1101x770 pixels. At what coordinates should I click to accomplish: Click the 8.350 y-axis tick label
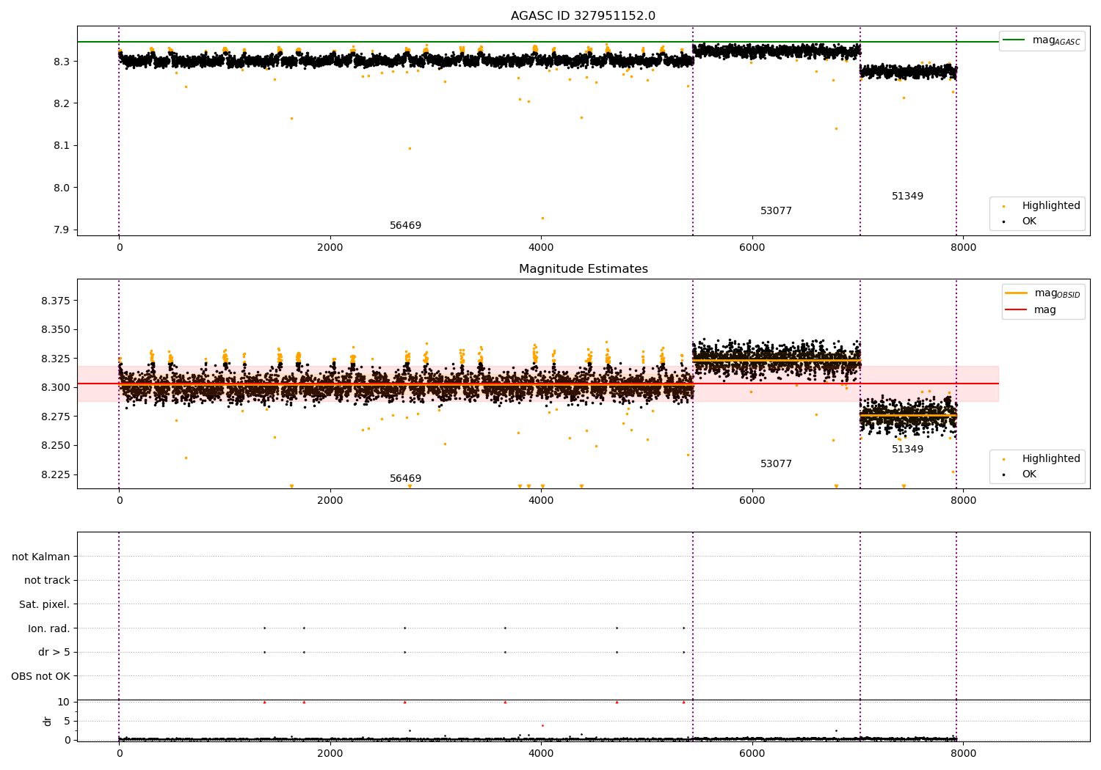click(56, 330)
